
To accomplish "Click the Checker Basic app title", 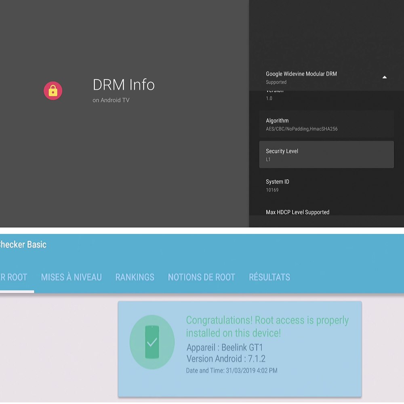I will tap(23, 244).
